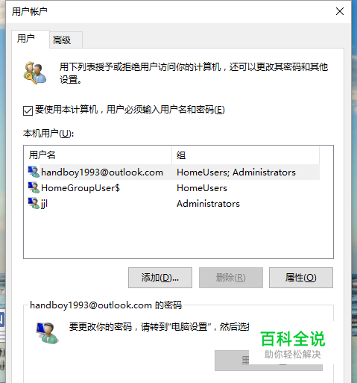Close the 用户帐户 dialog window
Screen dimensions: 357x383
(340, 11)
